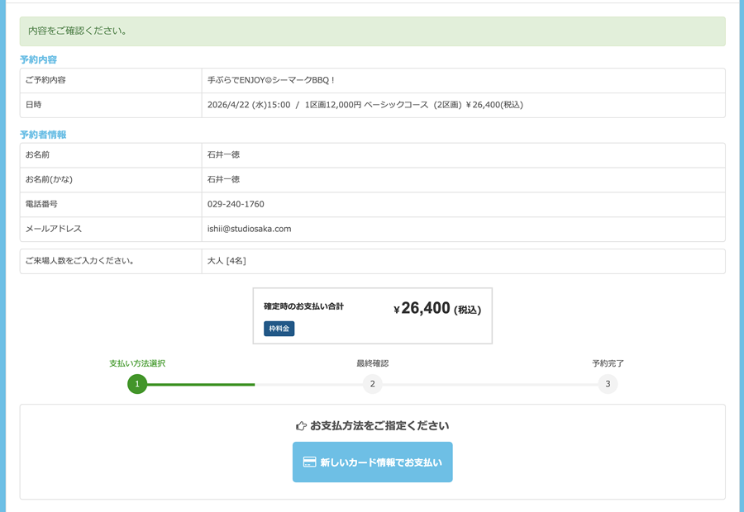Click the 最終確認 step label
Viewport: 744px width, 512px height.
373,363
